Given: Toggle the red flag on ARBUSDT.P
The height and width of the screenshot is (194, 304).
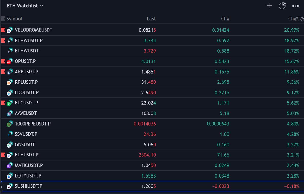Looking at the screenshot, I should pos(3,72).
